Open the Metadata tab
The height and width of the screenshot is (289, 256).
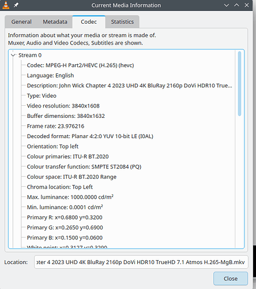tap(55, 22)
